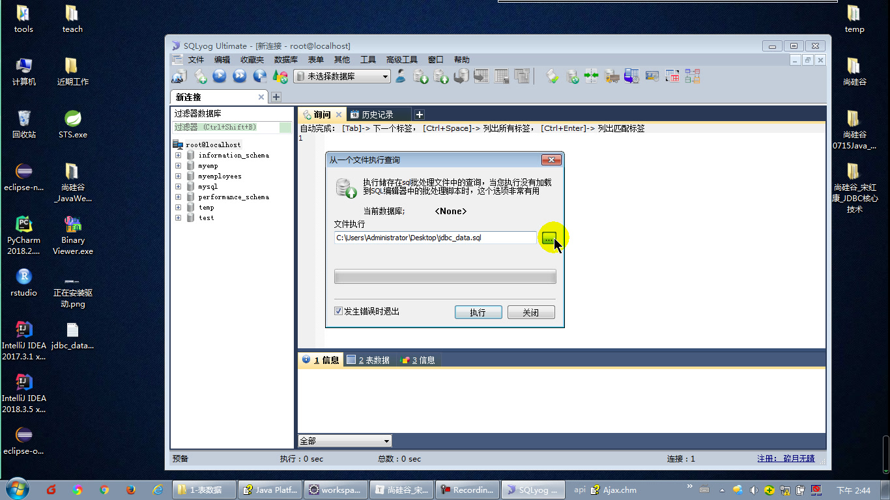
Task: Expand the mysql database node
Action: (x=178, y=187)
